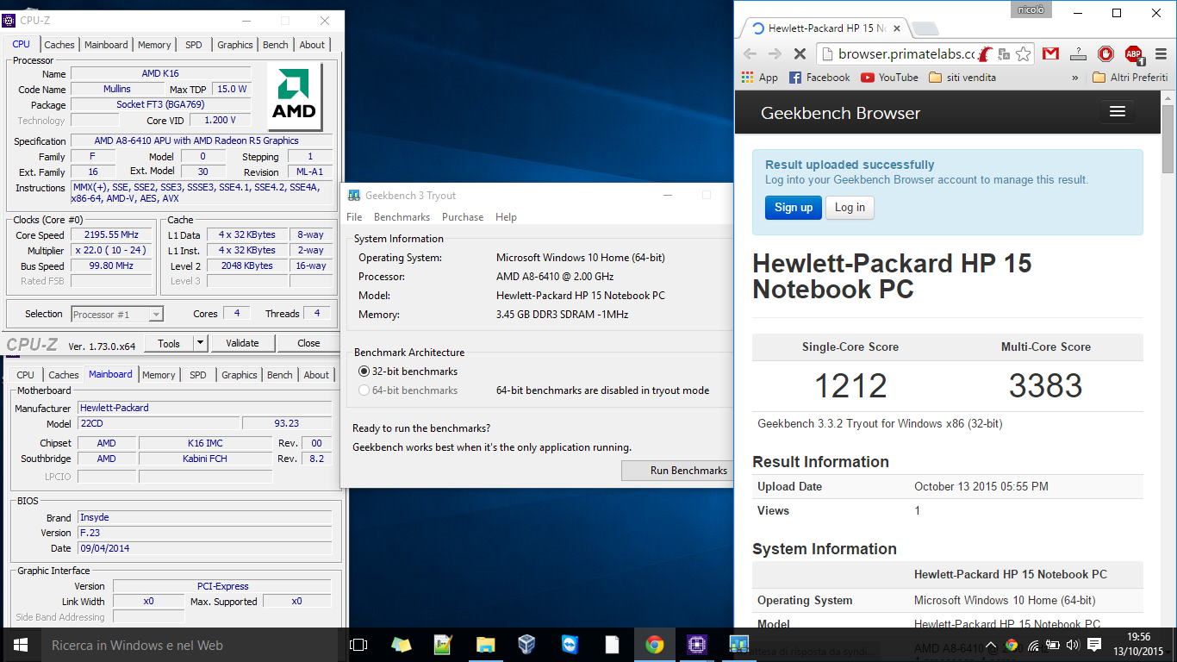This screenshot has width=1177, height=662.
Task: Open the Geekbench Help menu
Action: click(507, 217)
